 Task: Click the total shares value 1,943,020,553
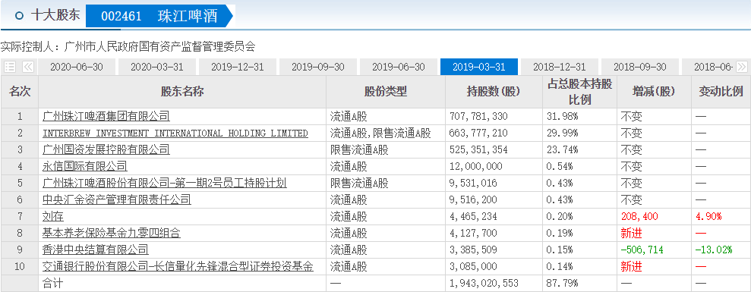pyautogui.click(x=484, y=284)
